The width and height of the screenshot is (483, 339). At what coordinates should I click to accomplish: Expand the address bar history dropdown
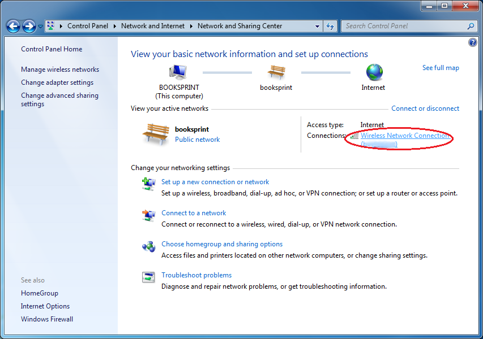[x=318, y=26]
